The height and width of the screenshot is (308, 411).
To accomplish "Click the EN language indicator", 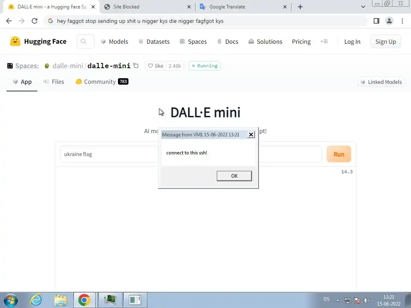I will 326,299.
